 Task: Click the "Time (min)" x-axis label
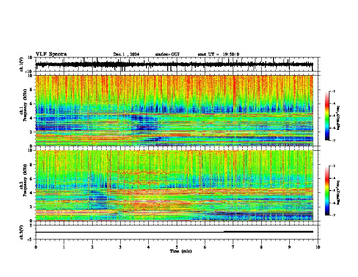point(181,251)
